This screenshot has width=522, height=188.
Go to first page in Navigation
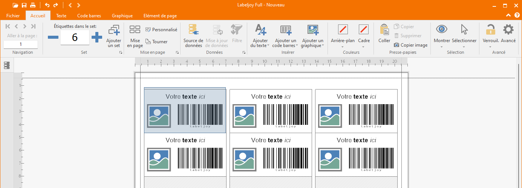click(8, 26)
